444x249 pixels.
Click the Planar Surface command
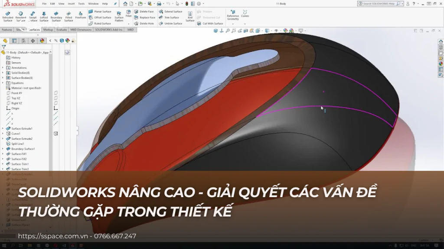100,12
